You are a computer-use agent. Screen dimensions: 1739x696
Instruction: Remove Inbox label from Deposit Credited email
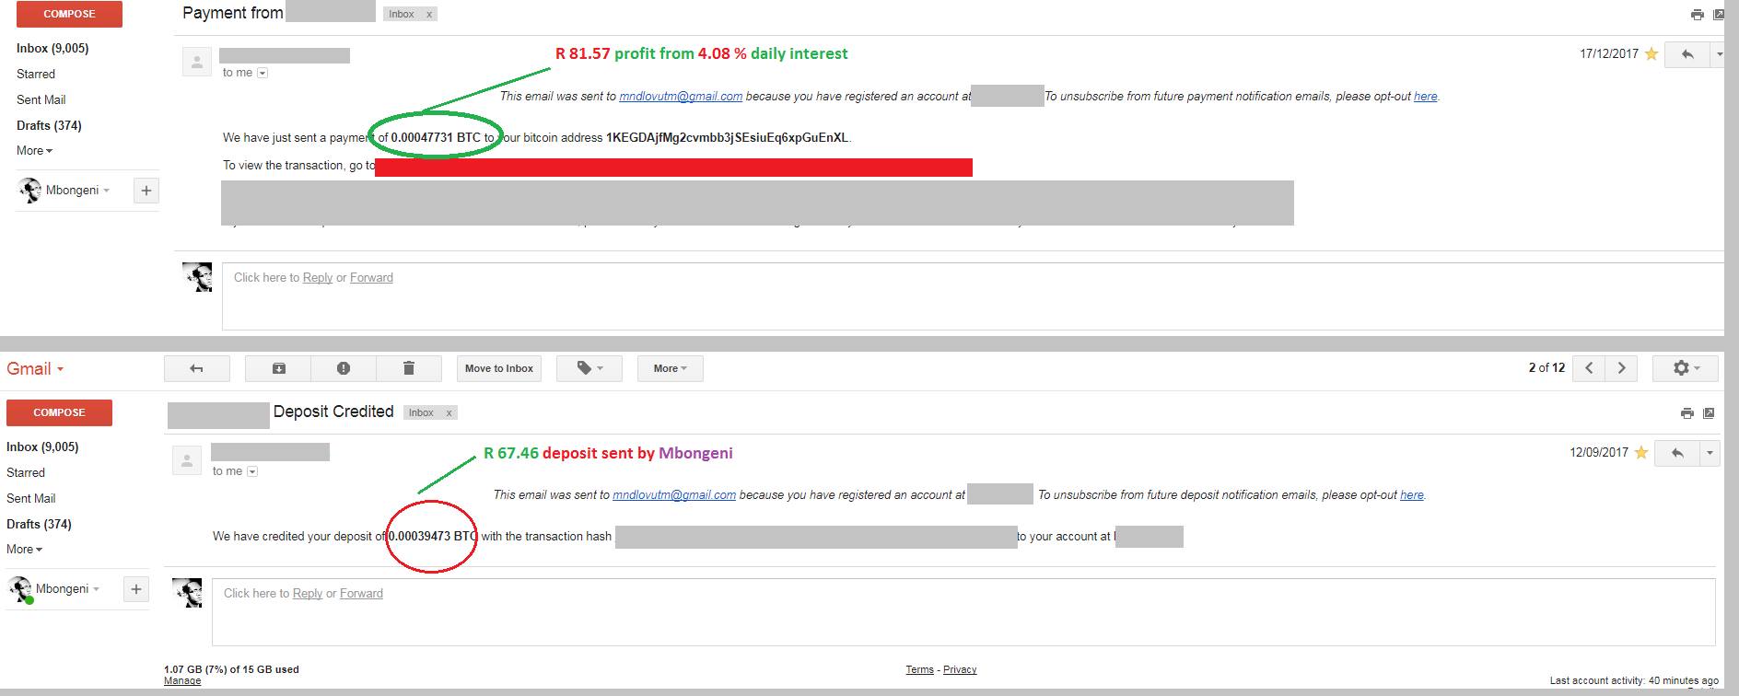click(449, 413)
